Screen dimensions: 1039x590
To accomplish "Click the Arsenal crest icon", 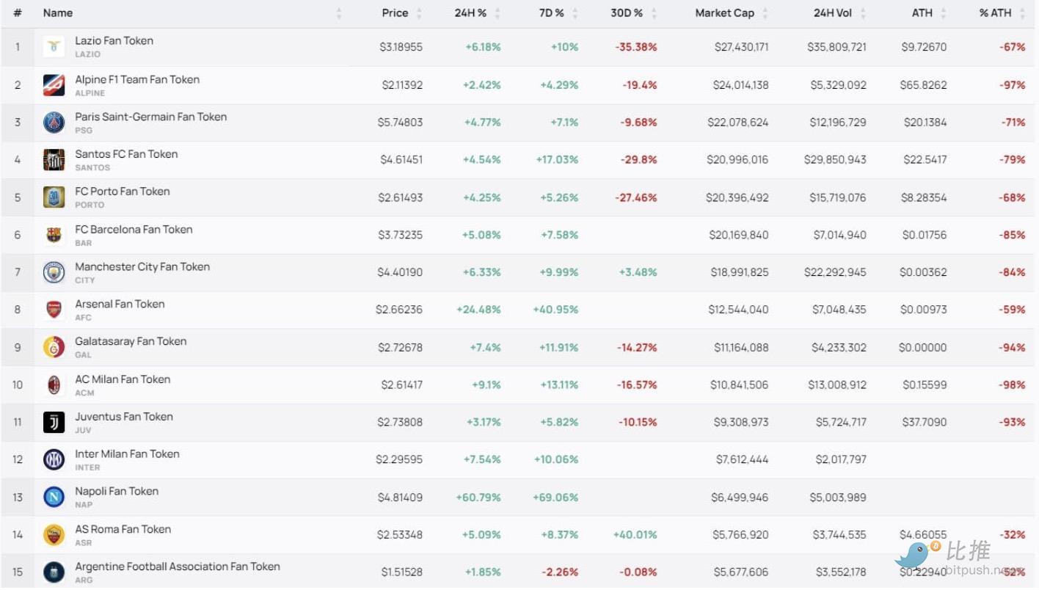I will (x=54, y=310).
